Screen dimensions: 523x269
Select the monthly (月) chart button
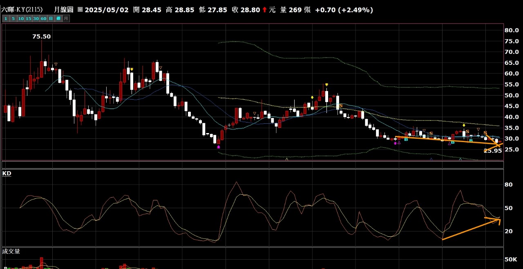pos(66,18)
